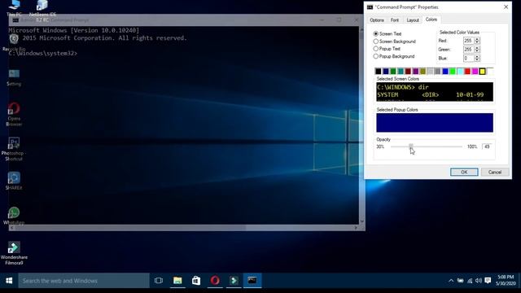Open File Explorer from the taskbar
Screen dimensions: 521x293
[x=177, y=281]
